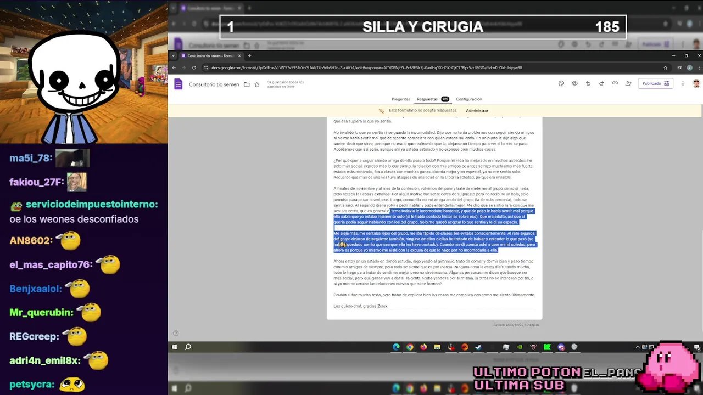Open the Publicado publish settings button
Image resolution: width=703 pixels, height=395 pixels.
click(x=655, y=83)
